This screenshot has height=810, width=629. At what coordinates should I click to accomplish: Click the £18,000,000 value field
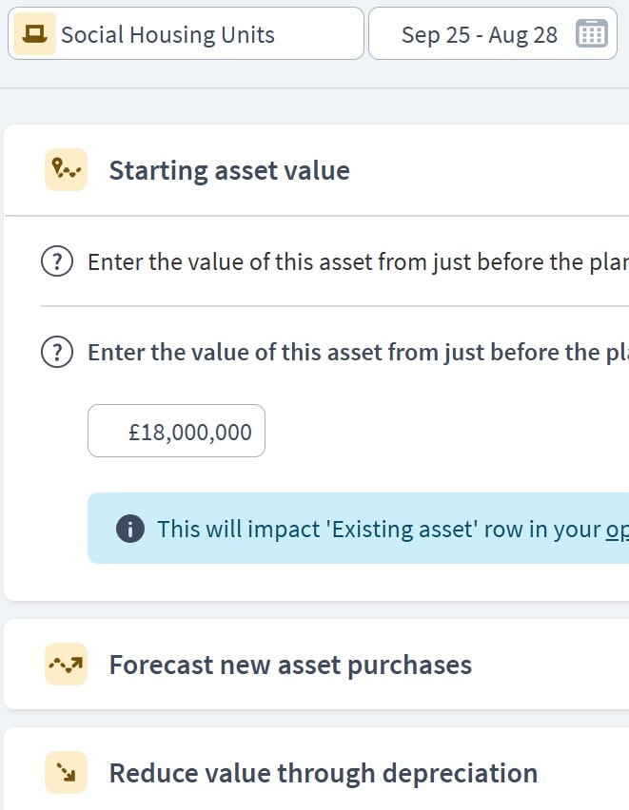tap(177, 432)
